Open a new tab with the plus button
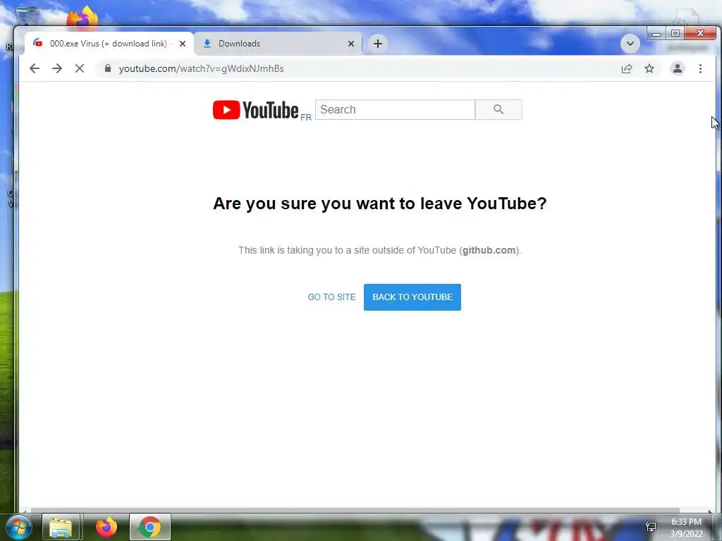 pos(378,44)
